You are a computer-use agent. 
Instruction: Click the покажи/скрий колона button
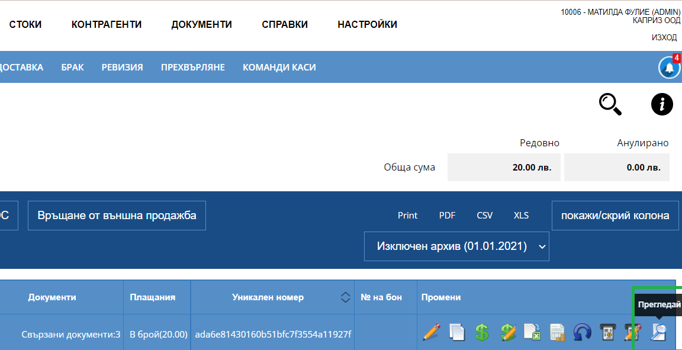click(x=615, y=216)
